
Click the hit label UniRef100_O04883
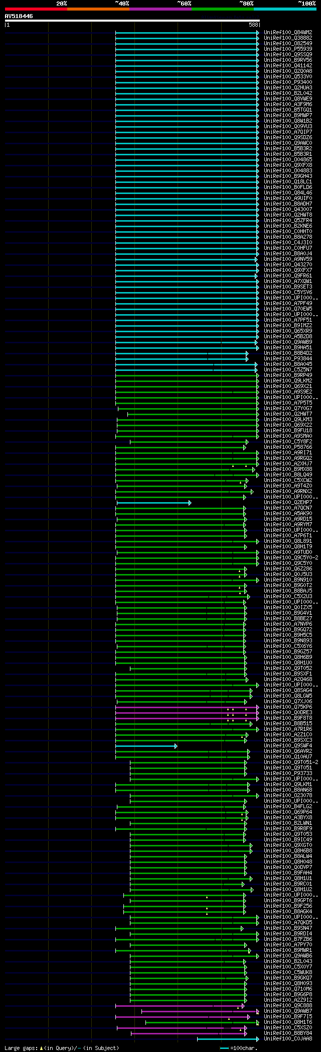288,171
